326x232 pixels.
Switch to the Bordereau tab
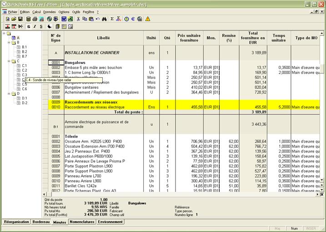(42, 222)
